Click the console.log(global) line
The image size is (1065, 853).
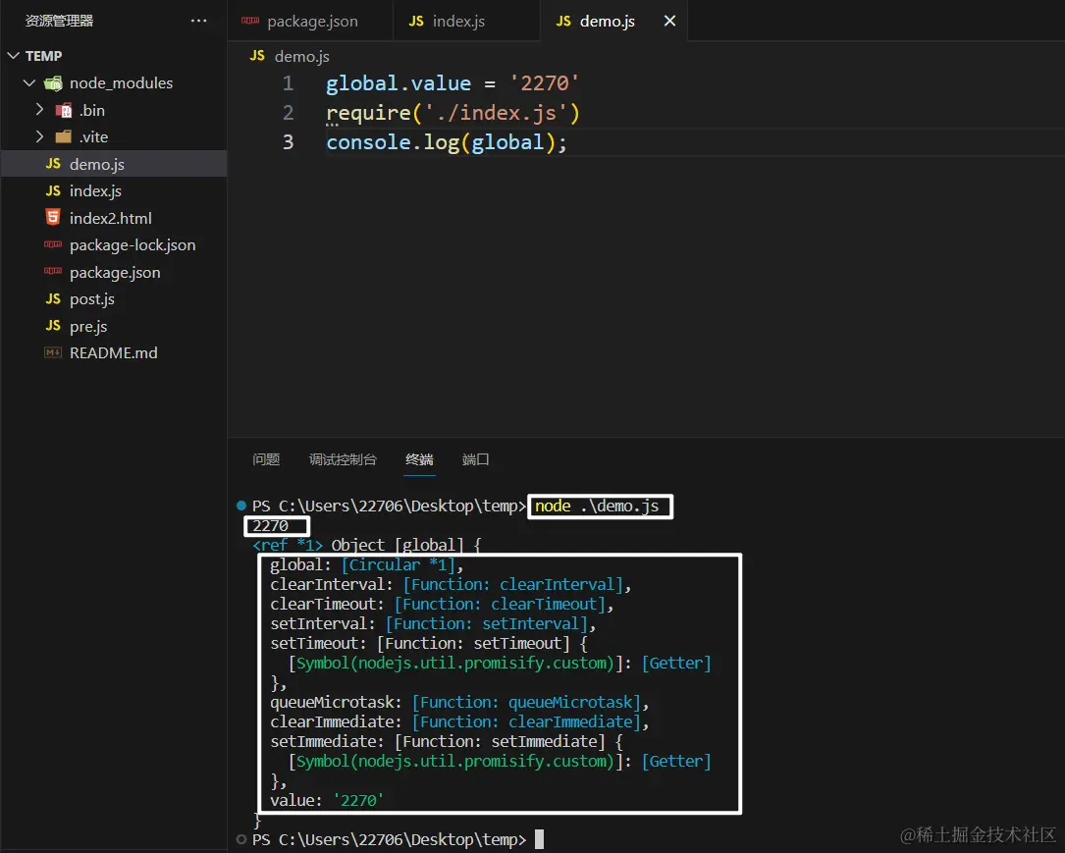[x=447, y=142]
